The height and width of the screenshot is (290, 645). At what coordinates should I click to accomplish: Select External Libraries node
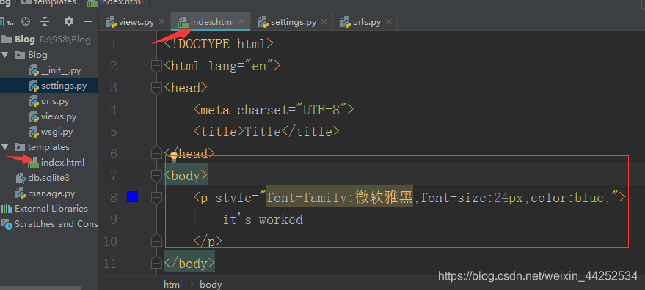pos(45,209)
